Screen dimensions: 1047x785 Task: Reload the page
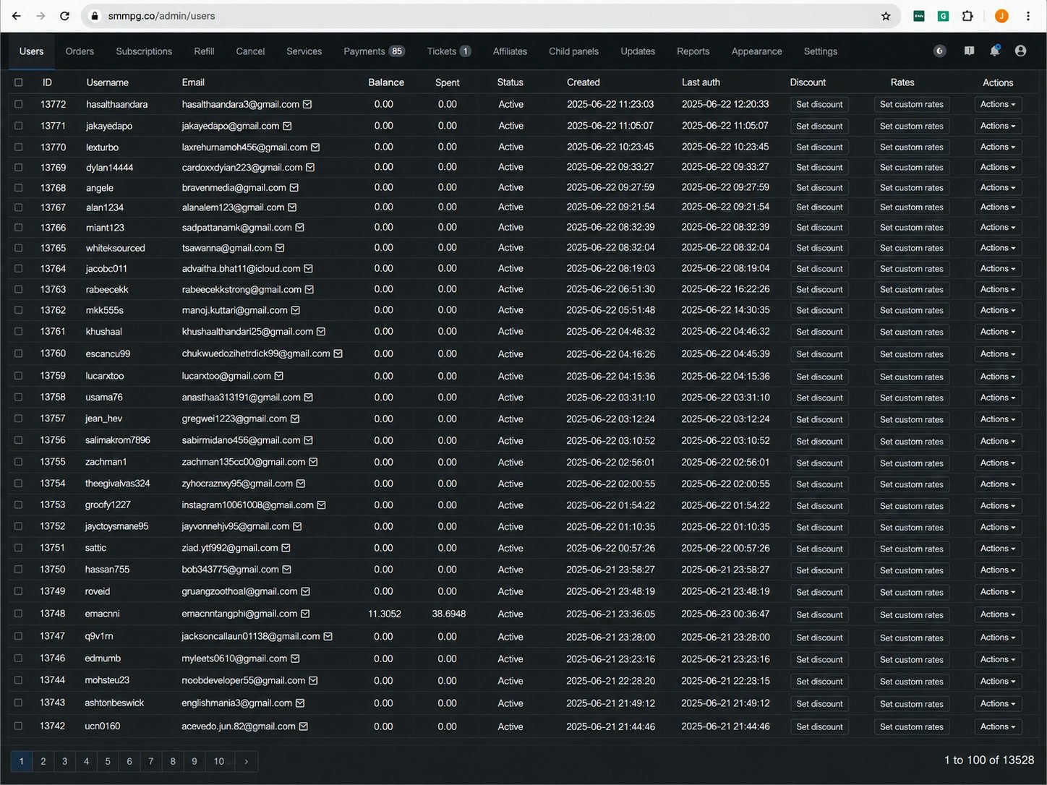point(64,16)
